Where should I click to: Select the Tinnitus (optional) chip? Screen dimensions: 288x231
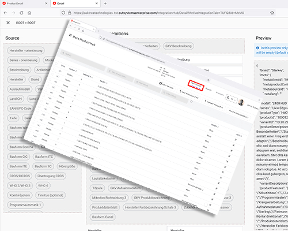coord(51,195)
